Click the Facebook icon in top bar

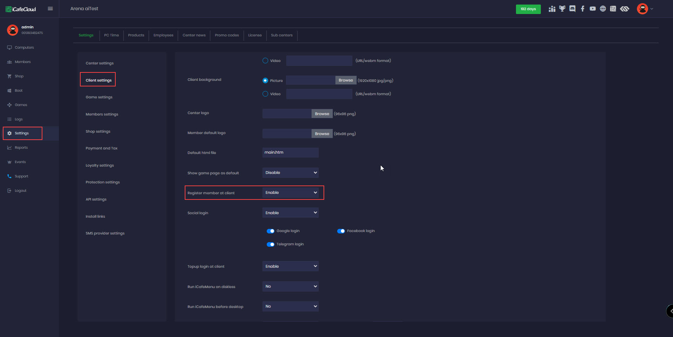pos(583,9)
